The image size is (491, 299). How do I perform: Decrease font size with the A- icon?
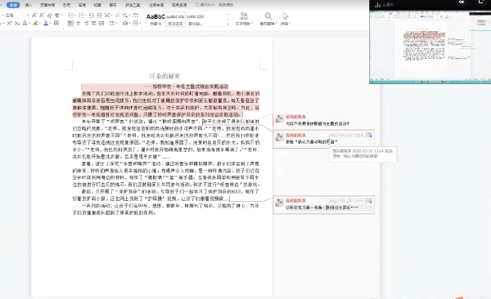pos(42,15)
